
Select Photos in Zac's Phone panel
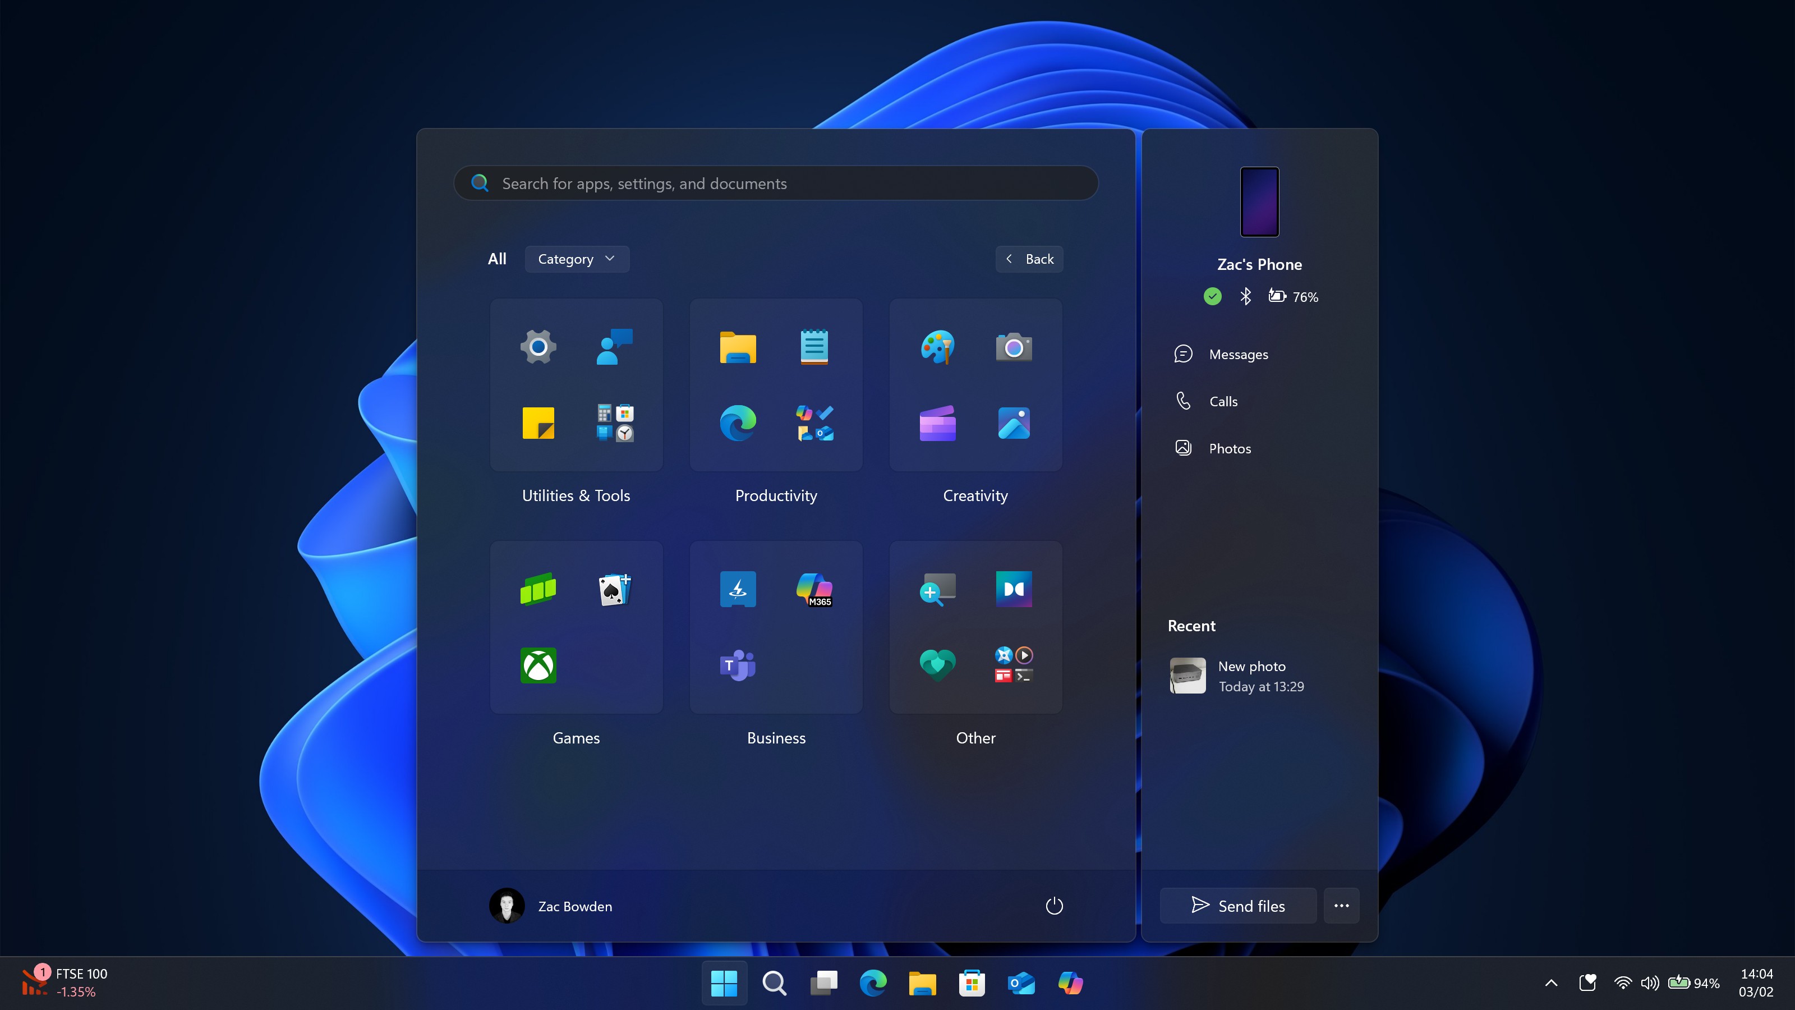(x=1229, y=448)
